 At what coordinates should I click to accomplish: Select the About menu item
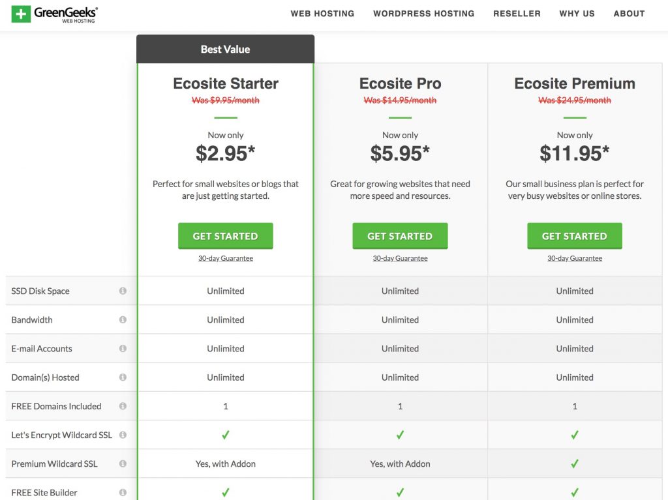(629, 14)
